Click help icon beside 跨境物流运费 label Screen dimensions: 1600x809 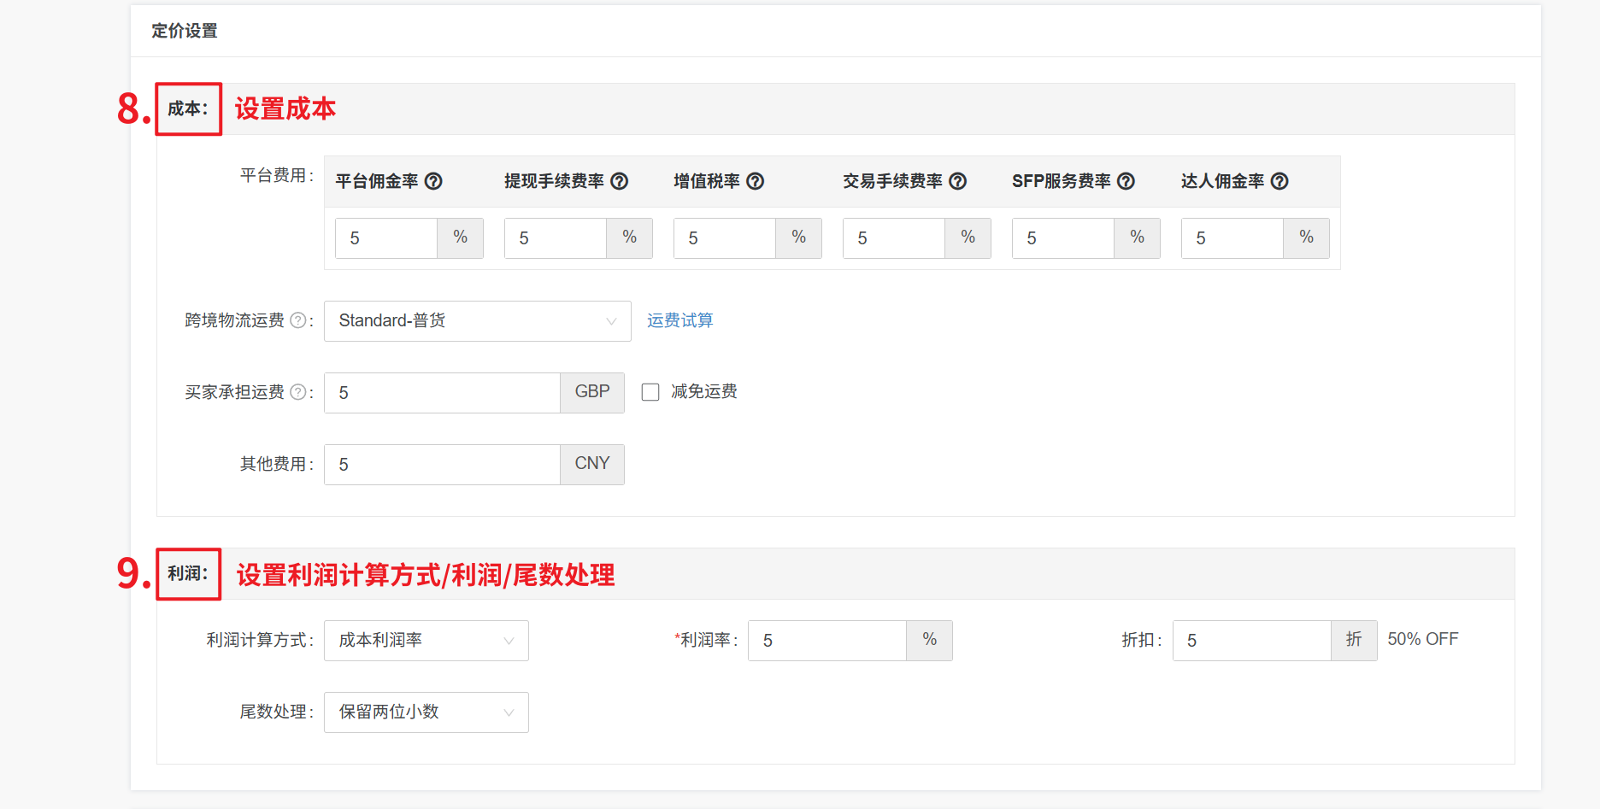pos(298,320)
